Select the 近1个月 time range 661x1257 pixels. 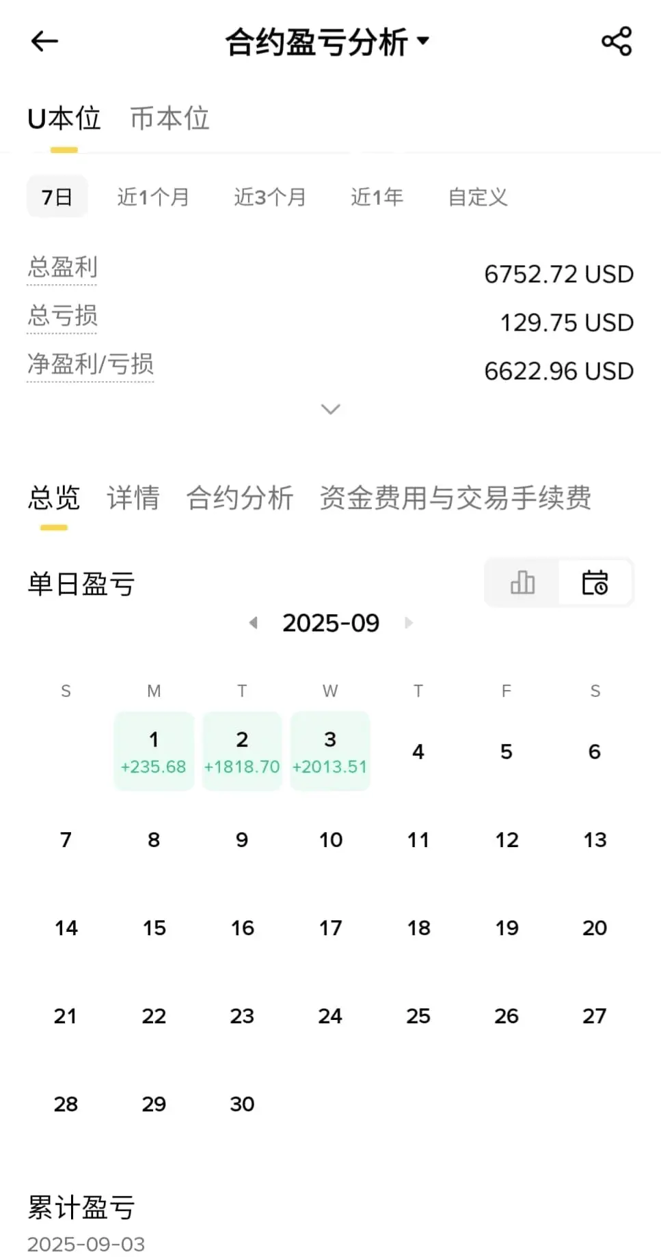153,197
